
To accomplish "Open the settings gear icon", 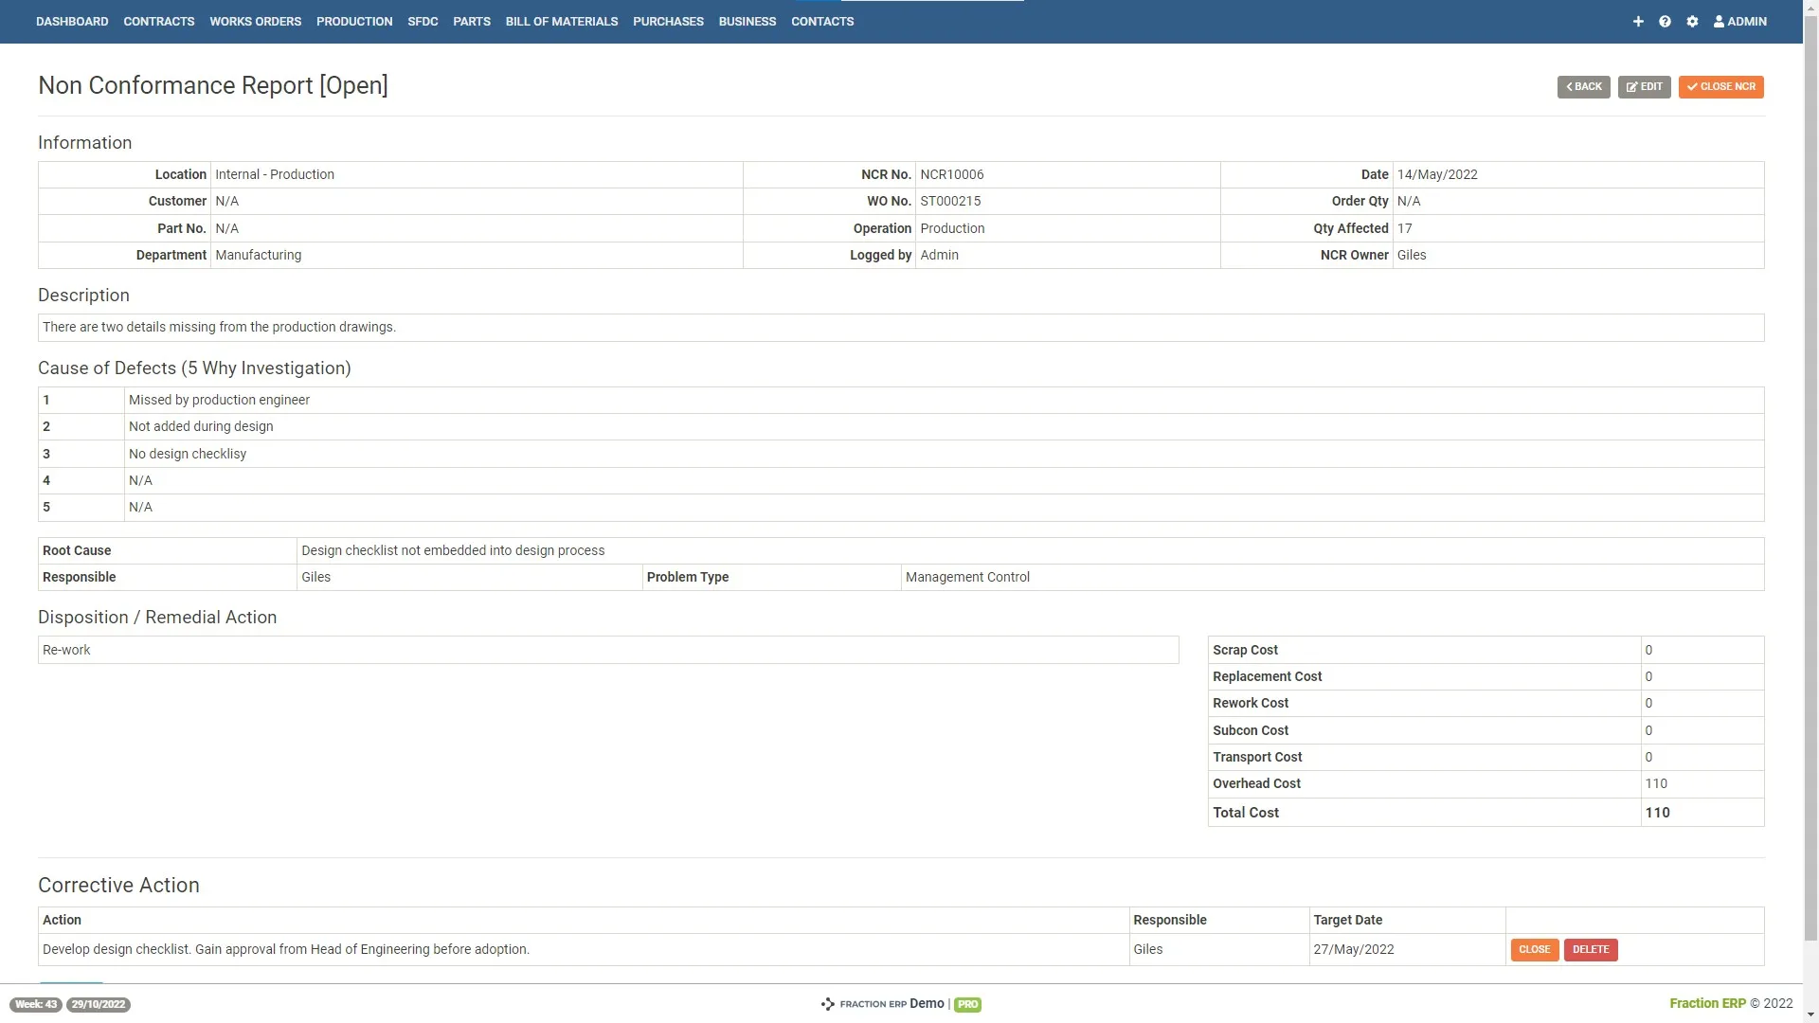I will 1692,21.
